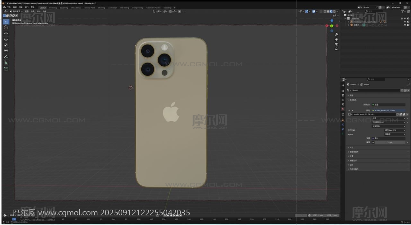Adjust the 强度 strength slider
This screenshot has width=411, height=225.
[390, 142]
